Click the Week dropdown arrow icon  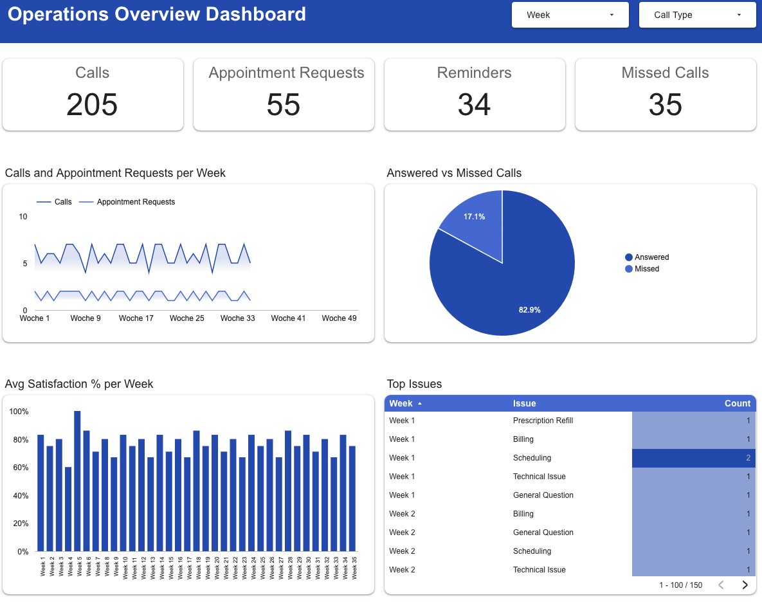[612, 15]
